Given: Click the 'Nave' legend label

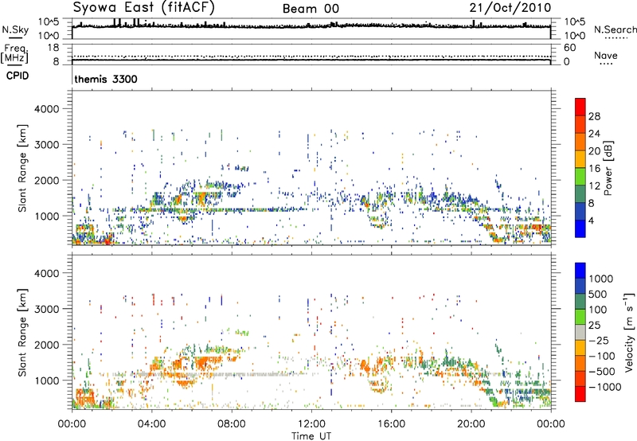Looking at the screenshot, I should [606, 55].
